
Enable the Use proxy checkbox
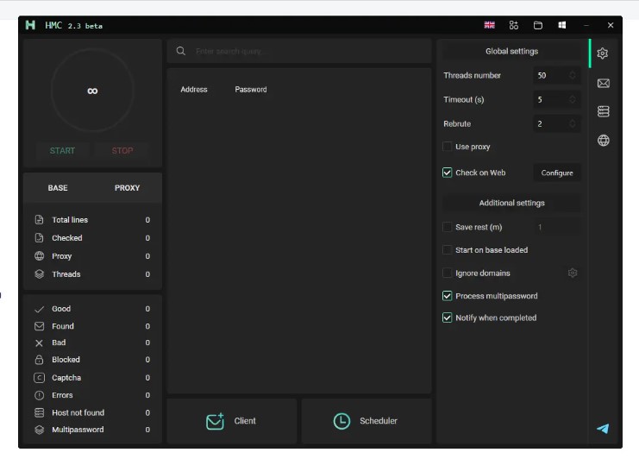[x=448, y=147]
